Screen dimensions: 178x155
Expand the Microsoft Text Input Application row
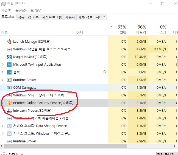tap(3, 65)
